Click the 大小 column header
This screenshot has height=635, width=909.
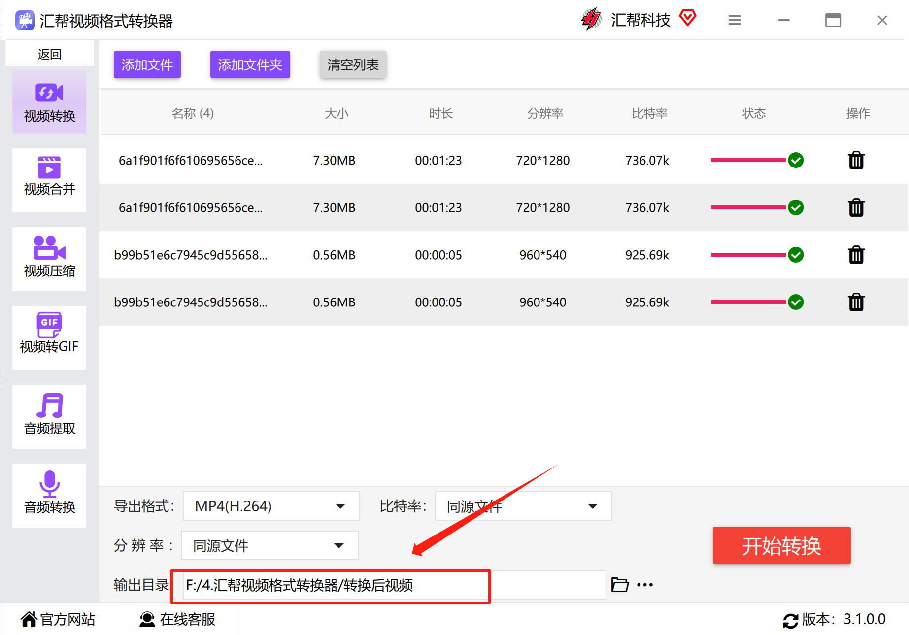(x=337, y=113)
